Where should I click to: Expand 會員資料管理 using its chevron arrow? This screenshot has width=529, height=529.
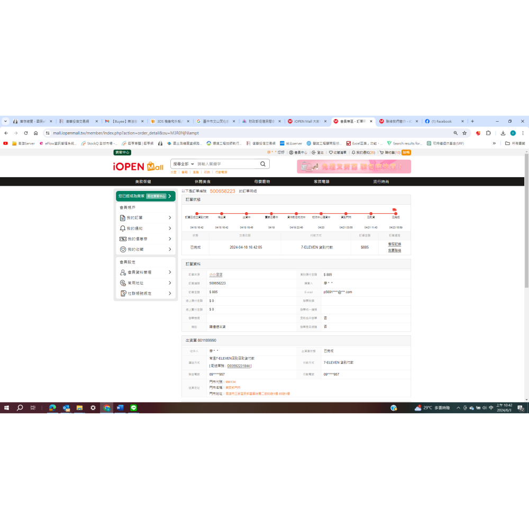click(x=170, y=272)
